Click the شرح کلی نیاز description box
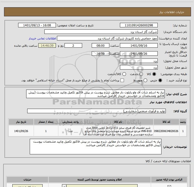Viewport: 194px width, 187px height. [x=95, y=94]
